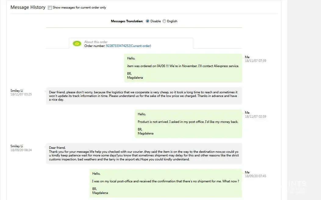Tick 'Show messages for current order only'
This screenshot has height=200, width=321.
click(x=50, y=8)
